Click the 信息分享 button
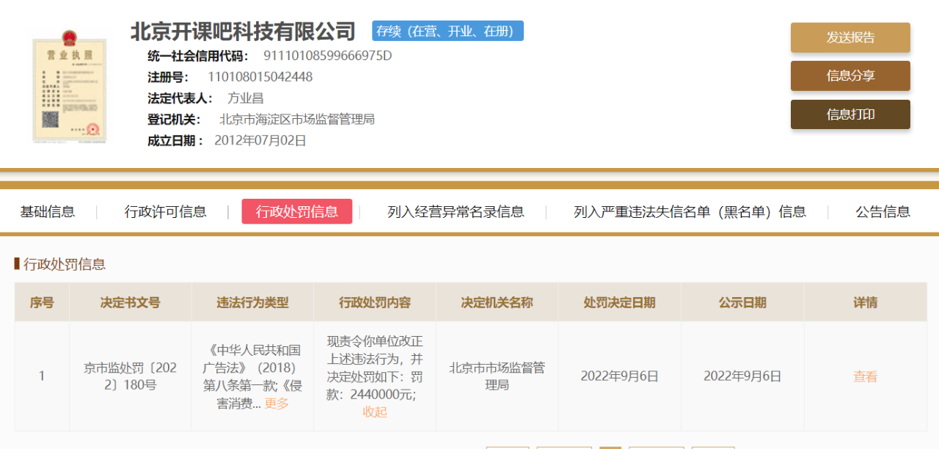The height and width of the screenshot is (449, 939). pyautogui.click(x=850, y=76)
